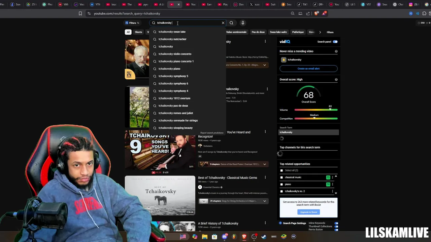The height and width of the screenshot is (242, 431).
Task: Click the help icon next to 'Overall score: High'
Action: (336, 80)
